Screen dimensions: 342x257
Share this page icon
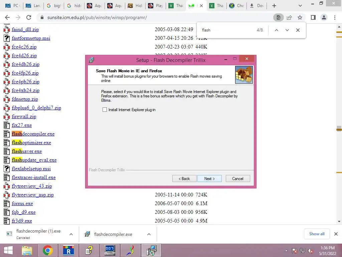tap(289, 17)
